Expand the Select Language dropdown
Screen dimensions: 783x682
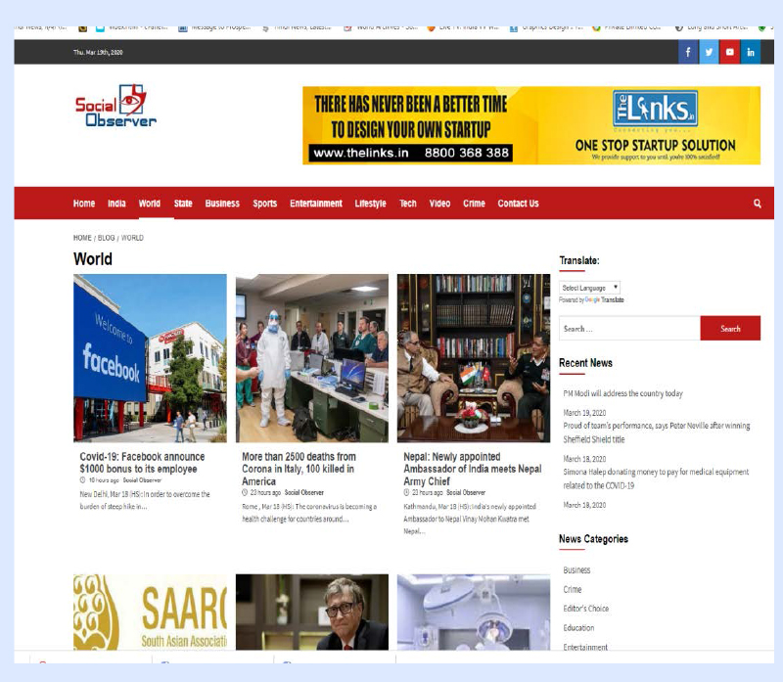(x=589, y=288)
